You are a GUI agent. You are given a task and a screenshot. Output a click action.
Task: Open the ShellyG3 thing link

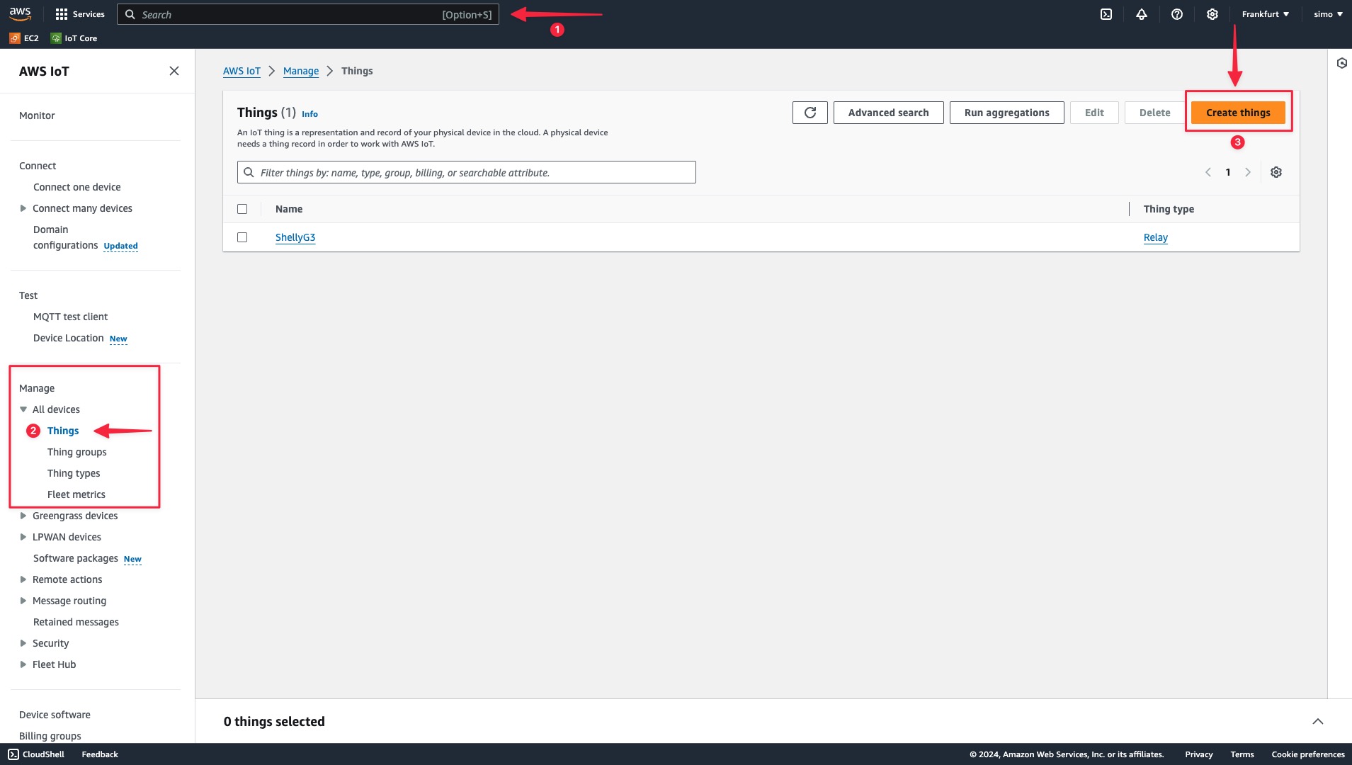pyautogui.click(x=295, y=237)
